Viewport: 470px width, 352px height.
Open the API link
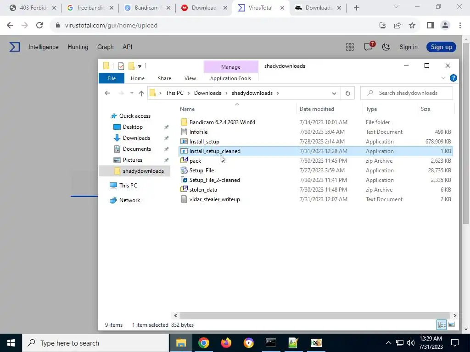(x=128, y=47)
